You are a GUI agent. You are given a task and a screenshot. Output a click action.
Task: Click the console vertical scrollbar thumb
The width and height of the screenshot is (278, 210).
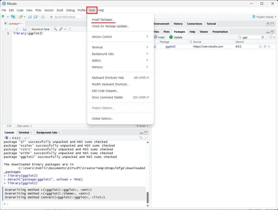pos(148,198)
